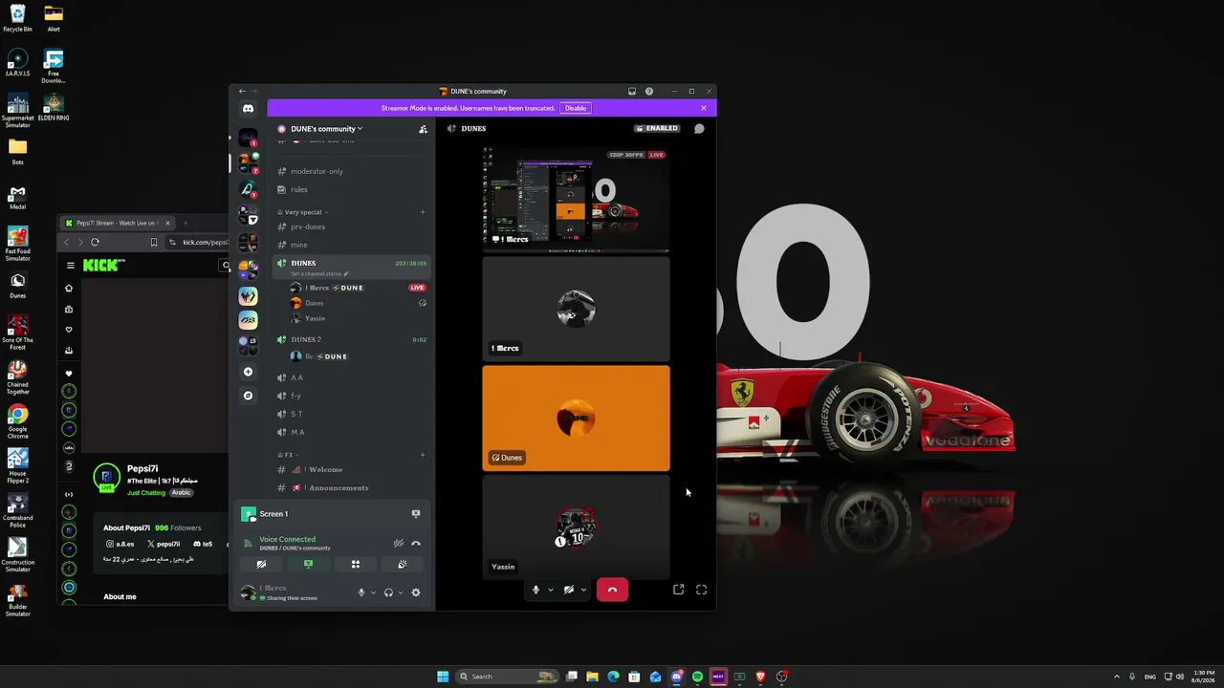
Task: Open Discover servers compass icon
Action: coord(248,396)
